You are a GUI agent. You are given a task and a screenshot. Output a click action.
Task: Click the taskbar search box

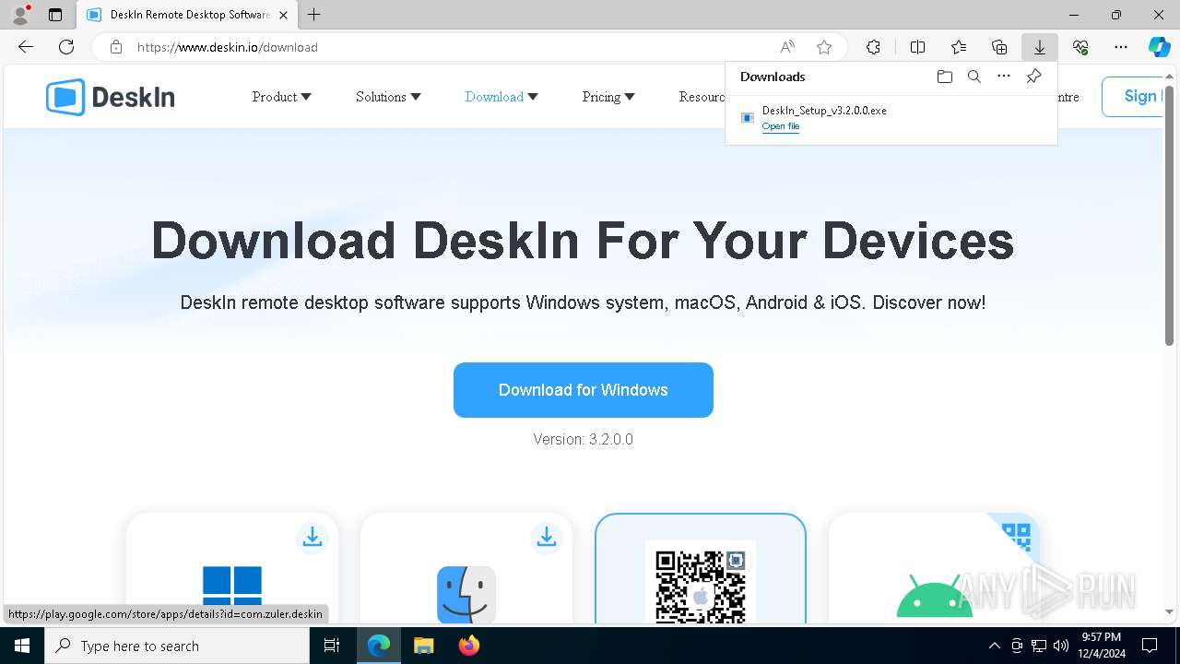click(x=177, y=646)
